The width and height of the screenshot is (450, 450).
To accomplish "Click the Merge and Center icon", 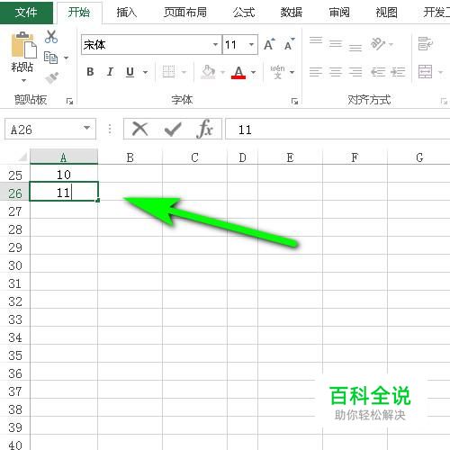I will 426,72.
